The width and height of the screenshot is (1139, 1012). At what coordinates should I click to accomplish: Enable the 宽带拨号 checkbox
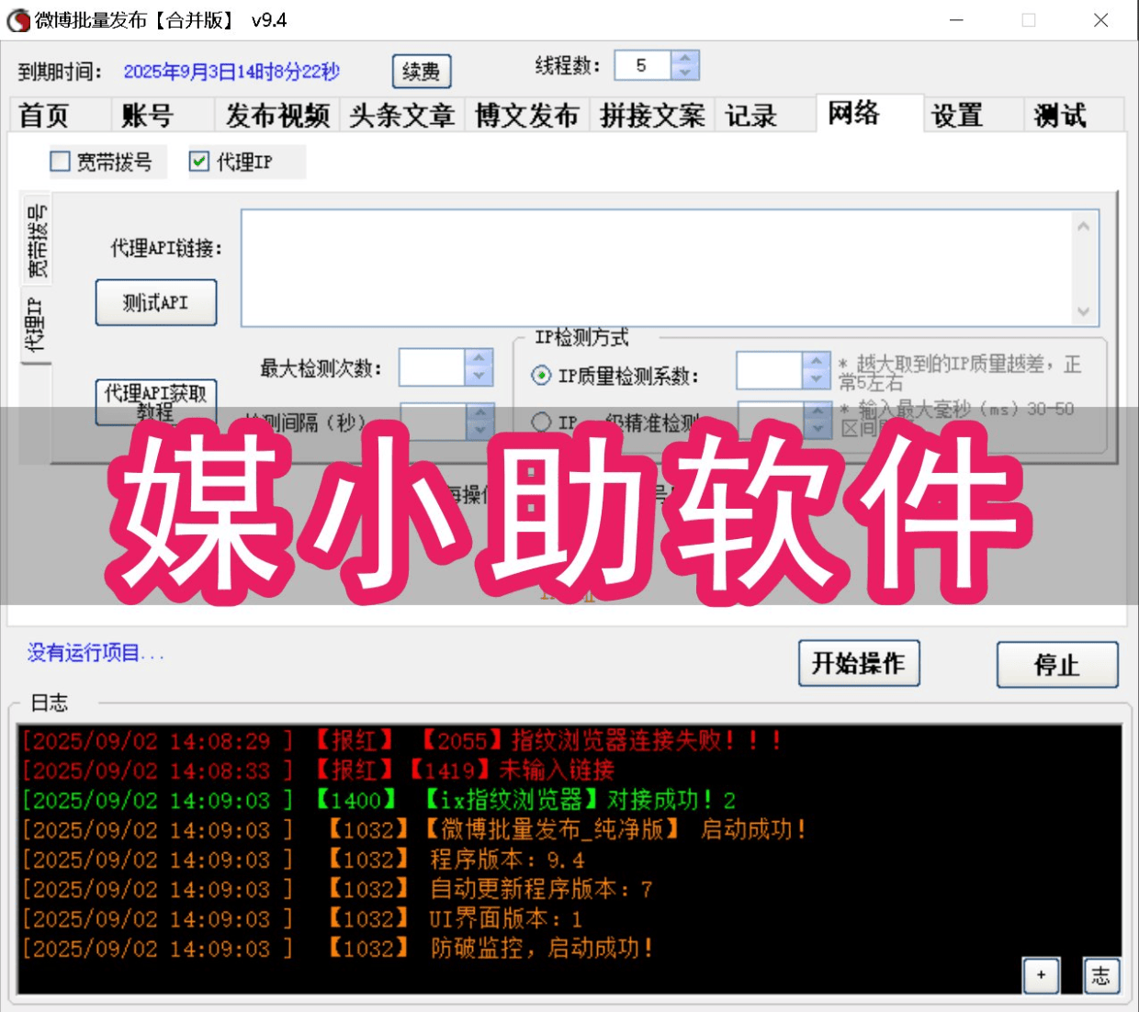61,161
